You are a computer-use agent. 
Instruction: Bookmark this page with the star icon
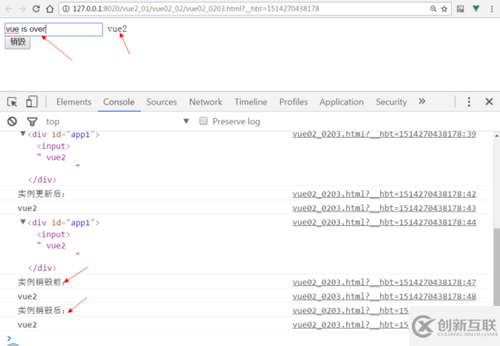(445, 8)
